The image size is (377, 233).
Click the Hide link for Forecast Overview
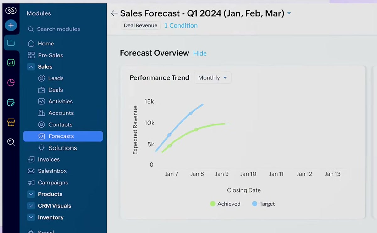pyautogui.click(x=200, y=53)
